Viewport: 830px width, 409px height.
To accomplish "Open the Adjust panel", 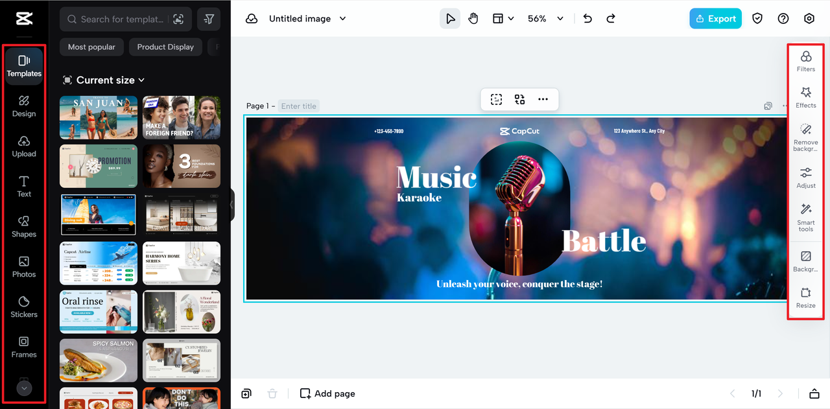I will coord(806,178).
